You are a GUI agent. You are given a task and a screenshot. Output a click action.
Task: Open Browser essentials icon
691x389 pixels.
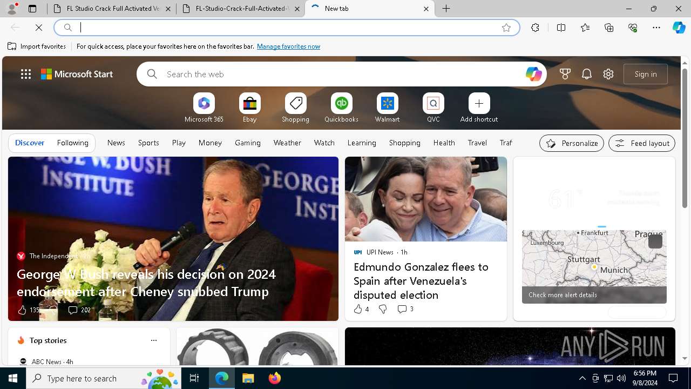click(x=633, y=28)
